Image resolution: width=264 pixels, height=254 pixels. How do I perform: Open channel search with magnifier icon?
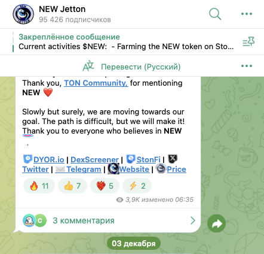(215, 14)
